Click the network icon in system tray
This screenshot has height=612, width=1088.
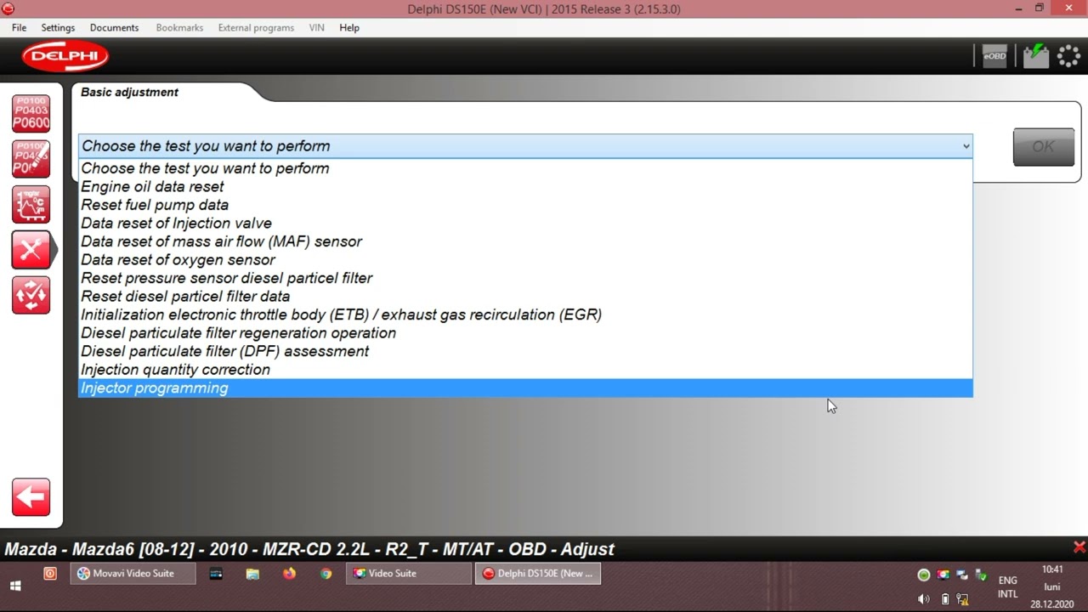point(962,598)
